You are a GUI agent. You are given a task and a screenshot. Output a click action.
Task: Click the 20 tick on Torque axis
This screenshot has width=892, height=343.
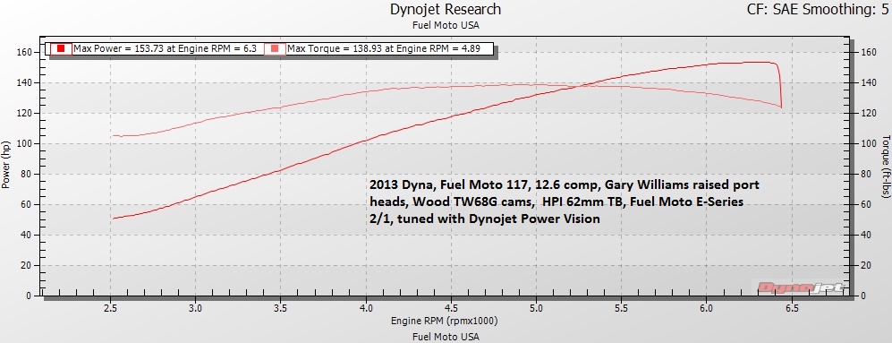coord(866,265)
